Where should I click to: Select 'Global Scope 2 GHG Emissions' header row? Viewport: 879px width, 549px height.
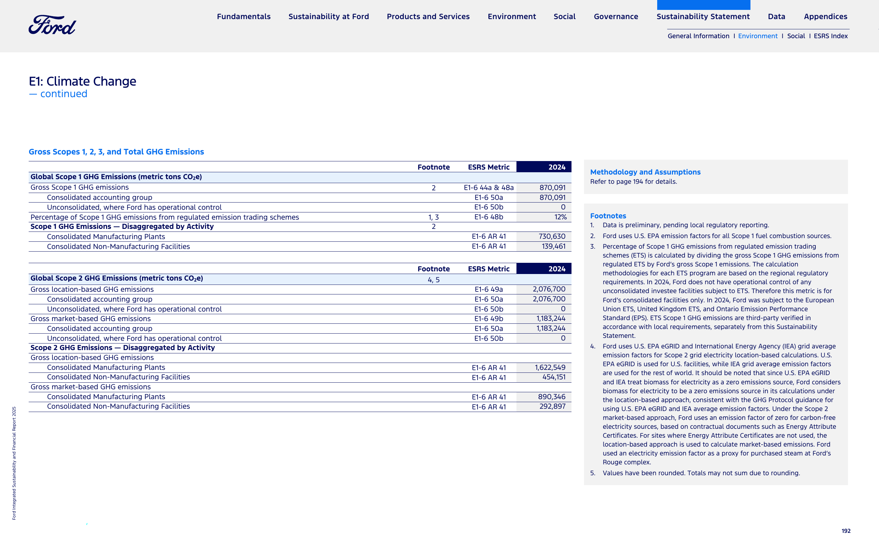pyautogui.click(x=300, y=279)
